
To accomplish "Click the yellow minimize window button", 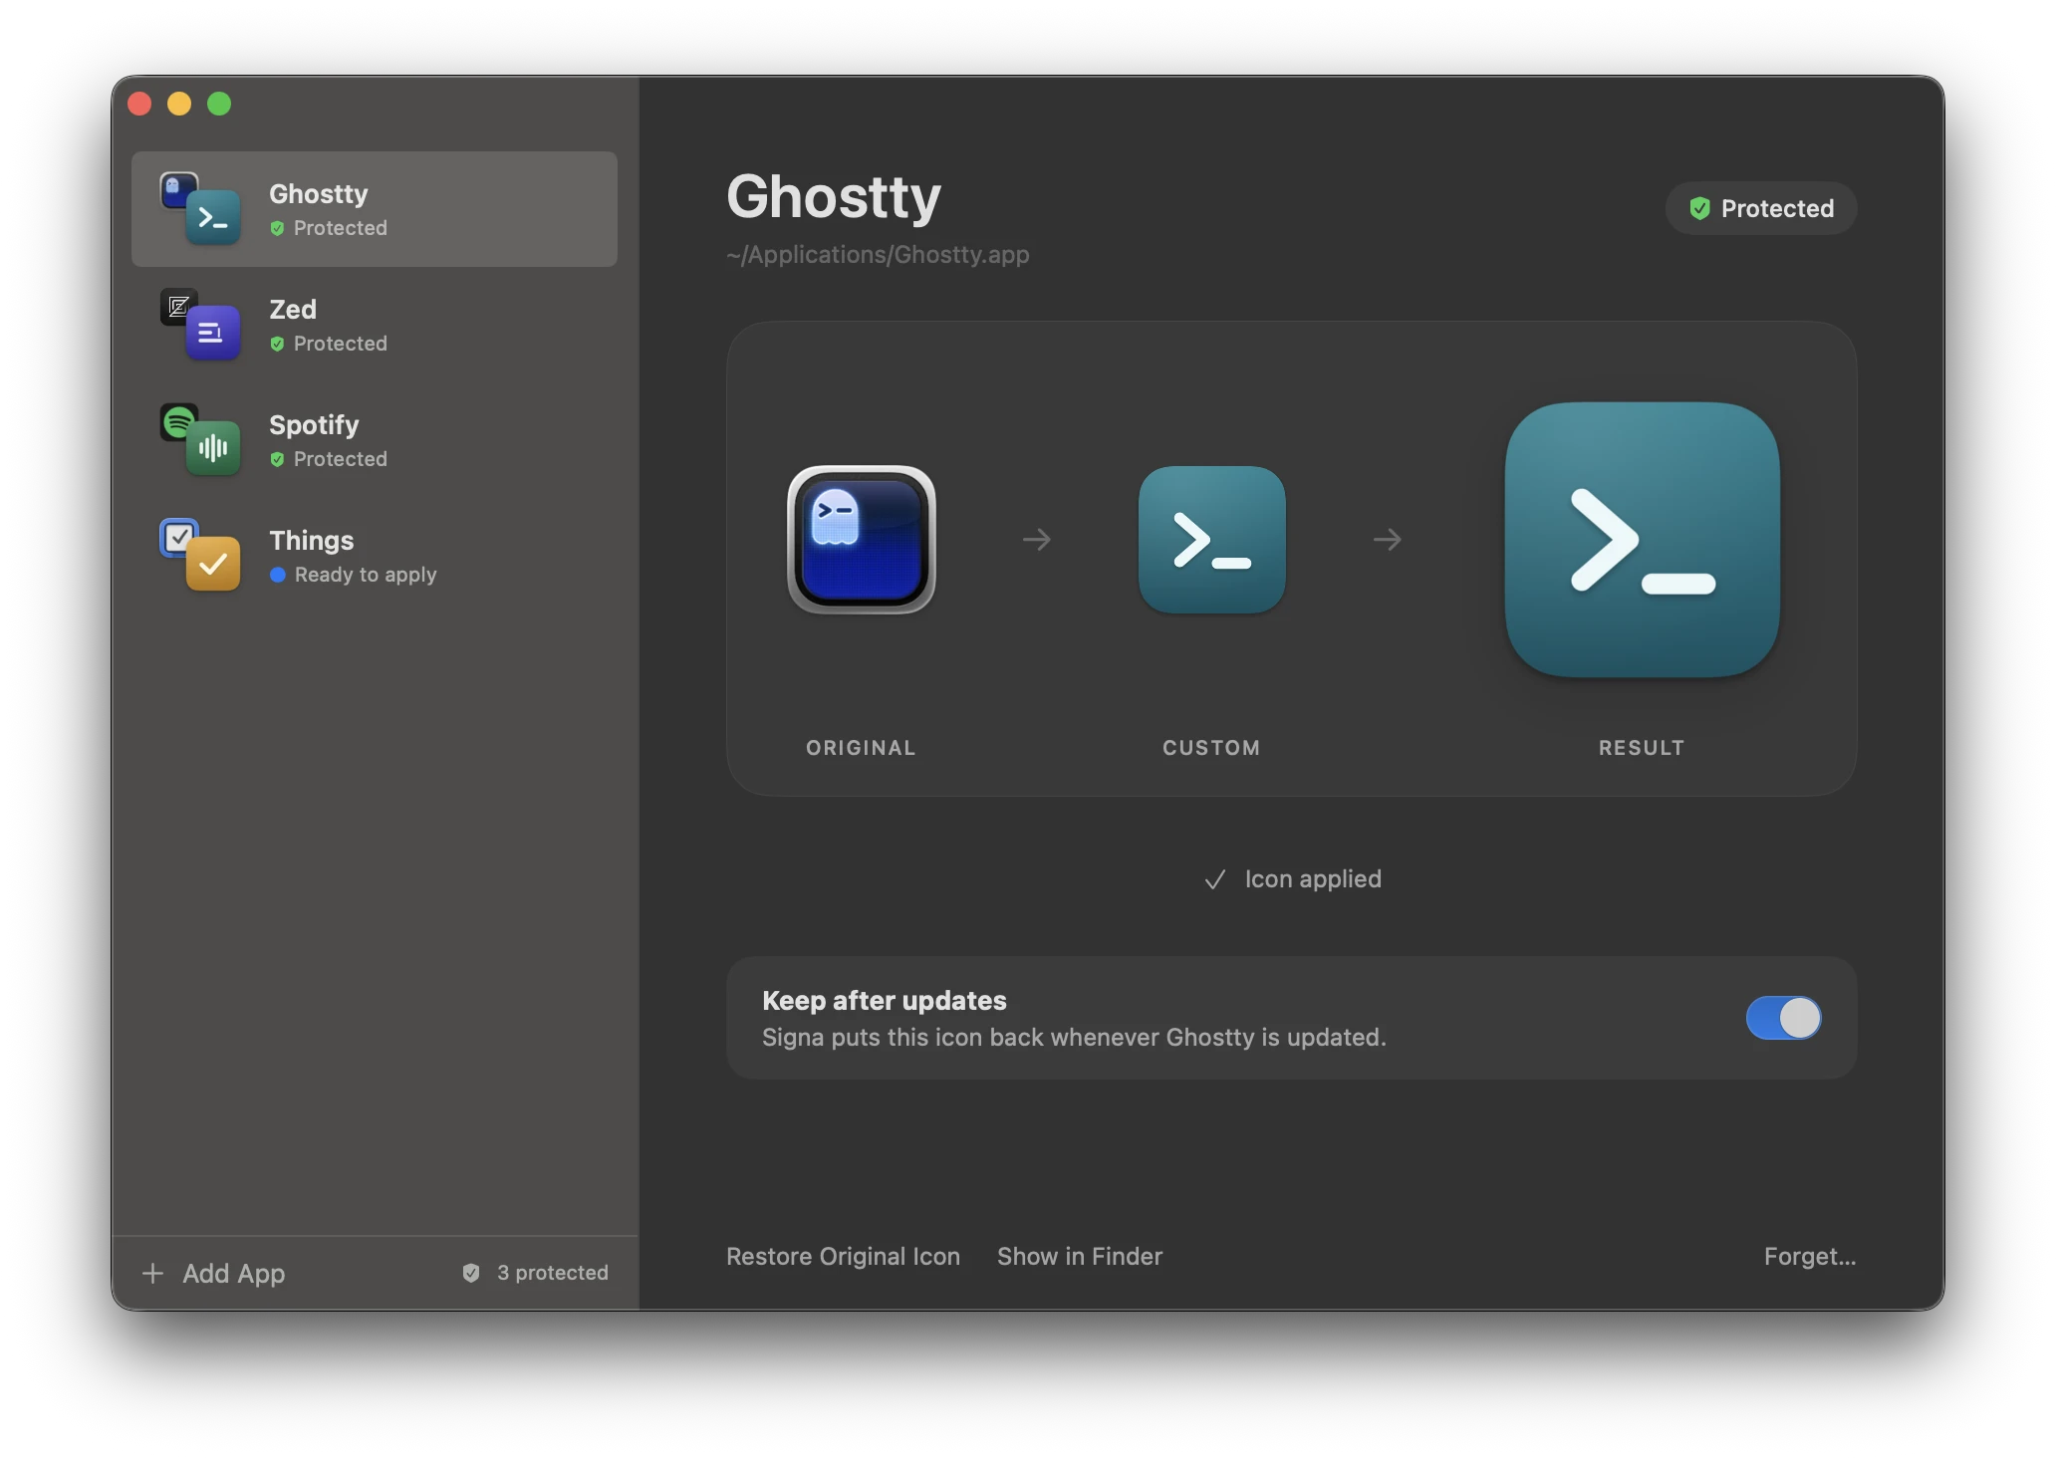I will point(179,104).
